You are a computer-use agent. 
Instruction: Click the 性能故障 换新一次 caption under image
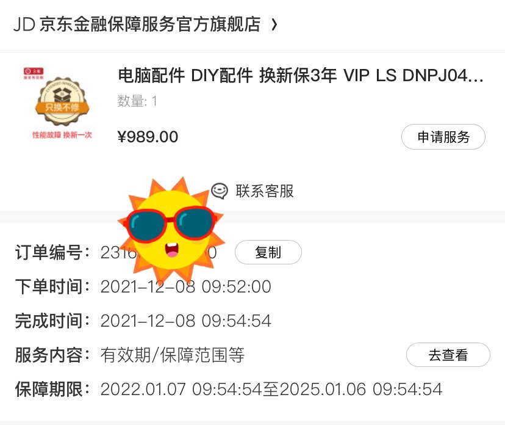pos(62,135)
